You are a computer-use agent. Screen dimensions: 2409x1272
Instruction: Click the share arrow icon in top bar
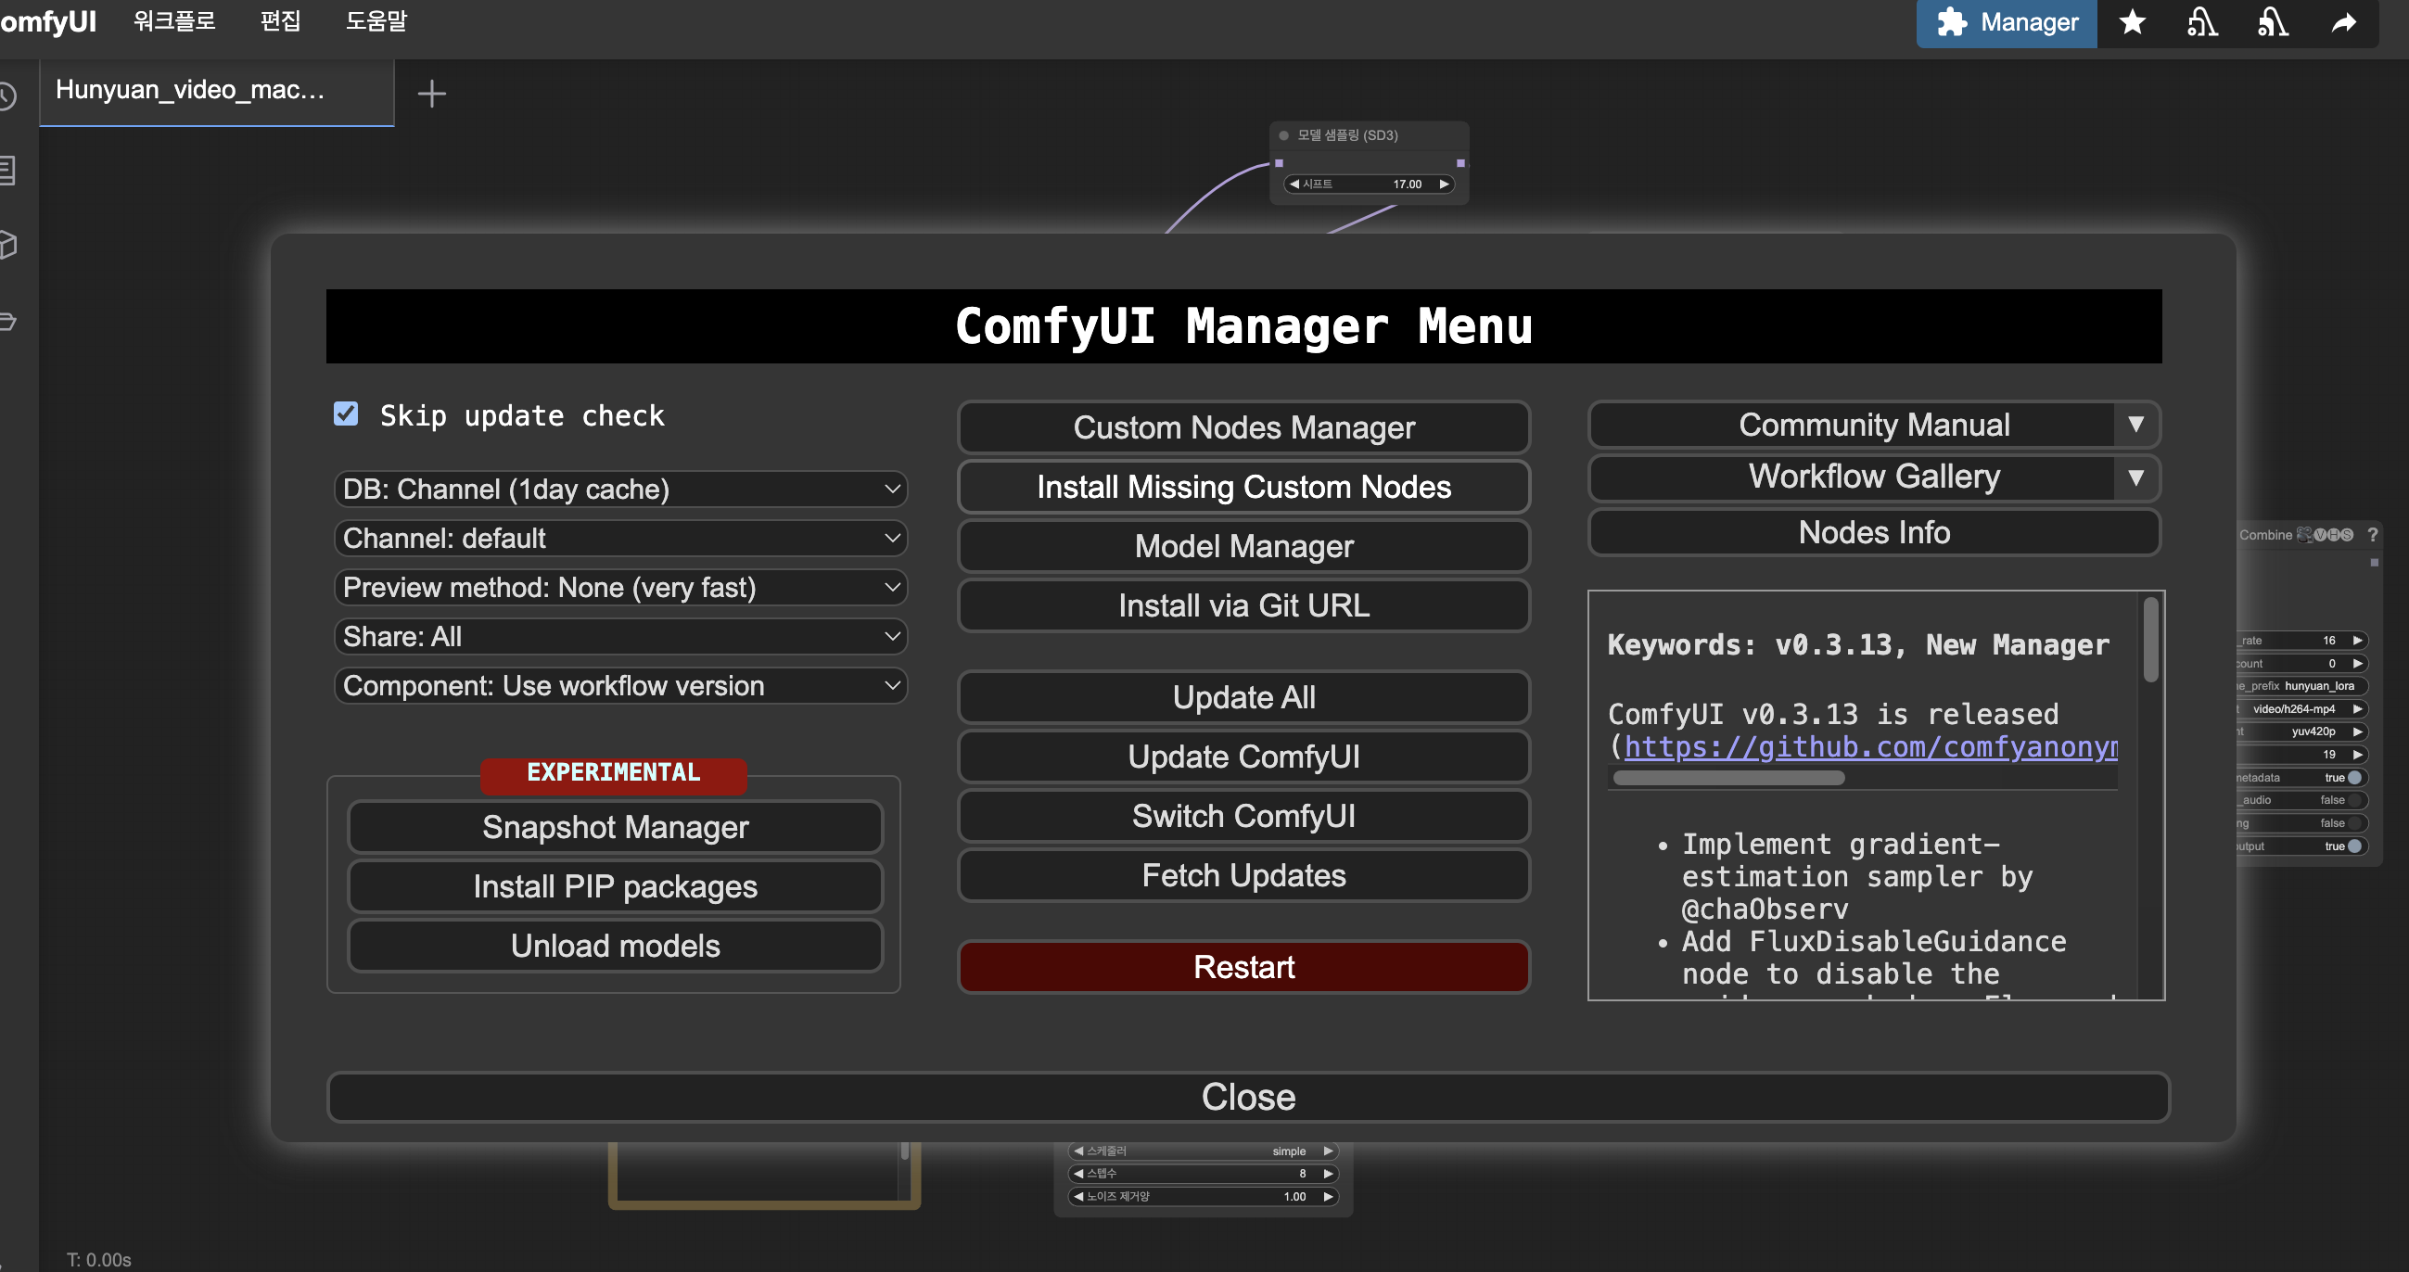click(2343, 22)
